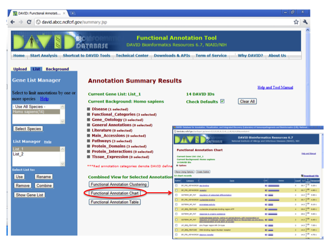Select List_2 in the List Manager
329x246 pixels.
18,154
